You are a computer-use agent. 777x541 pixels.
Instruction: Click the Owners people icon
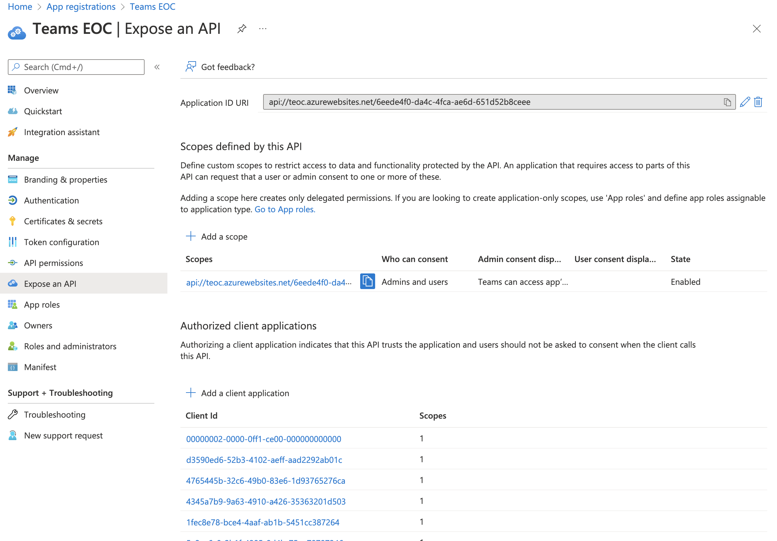(12, 326)
